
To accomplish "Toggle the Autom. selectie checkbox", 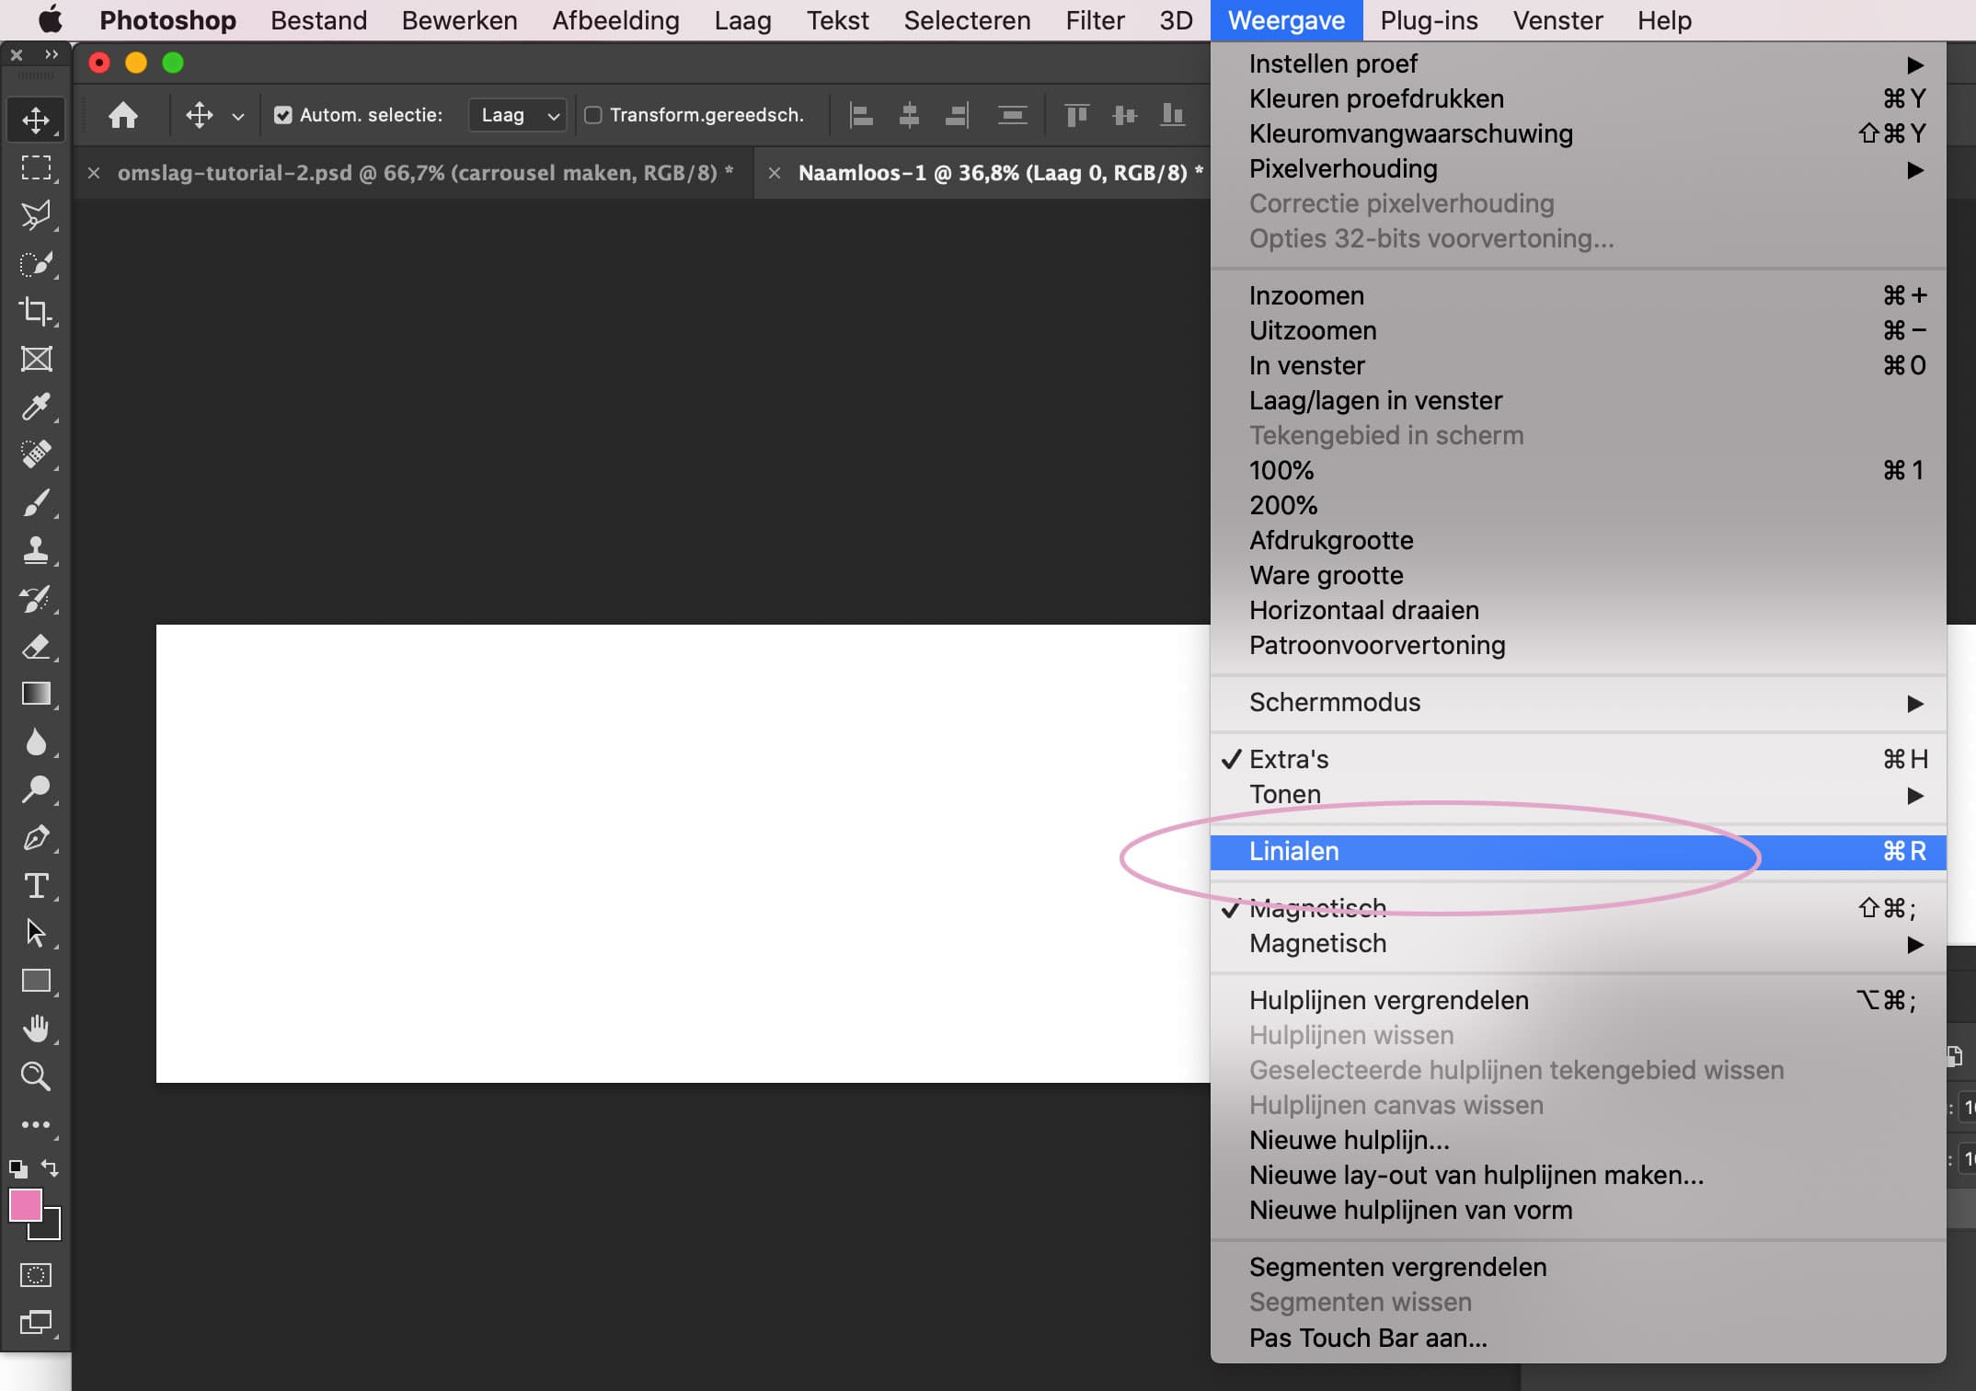I will coord(283,115).
